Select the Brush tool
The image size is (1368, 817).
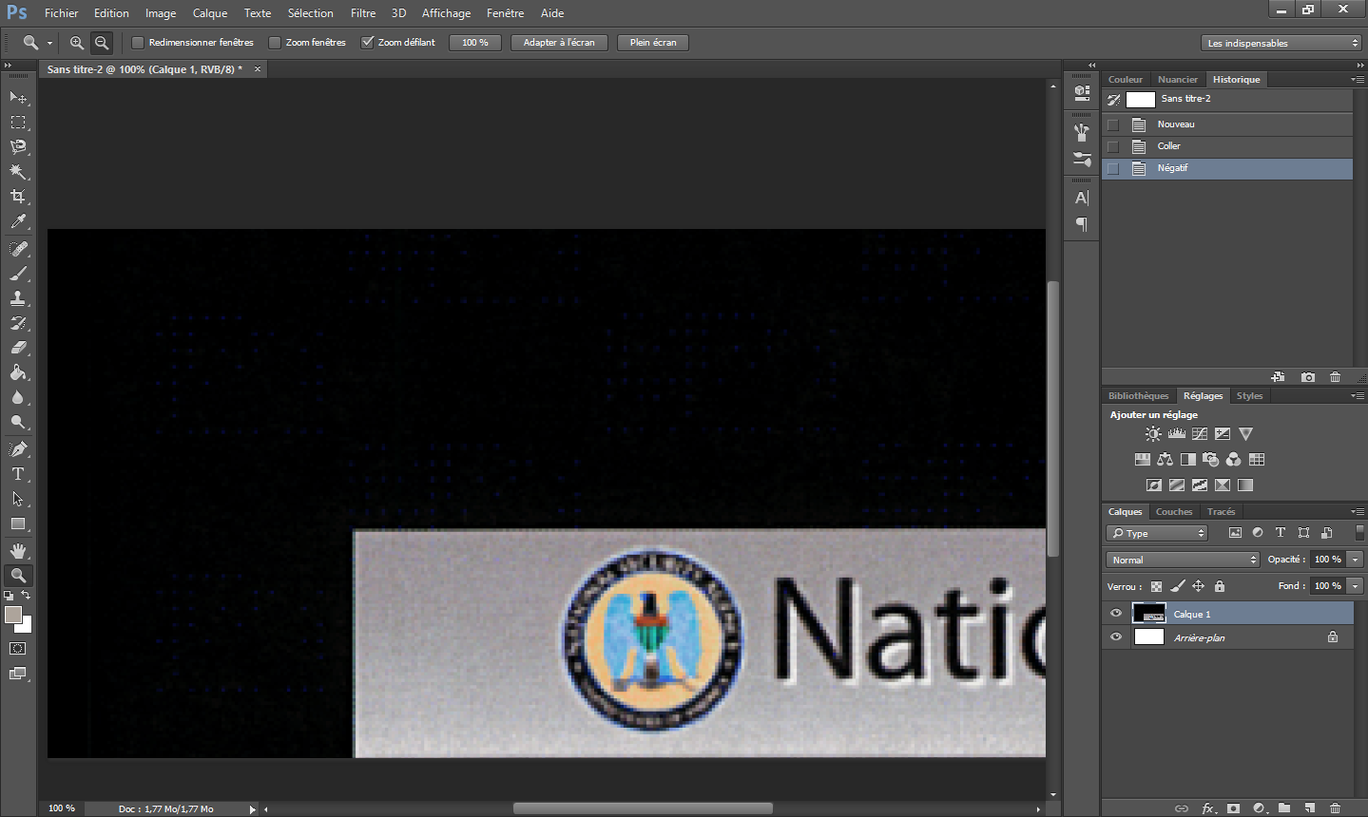pos(18,274)
